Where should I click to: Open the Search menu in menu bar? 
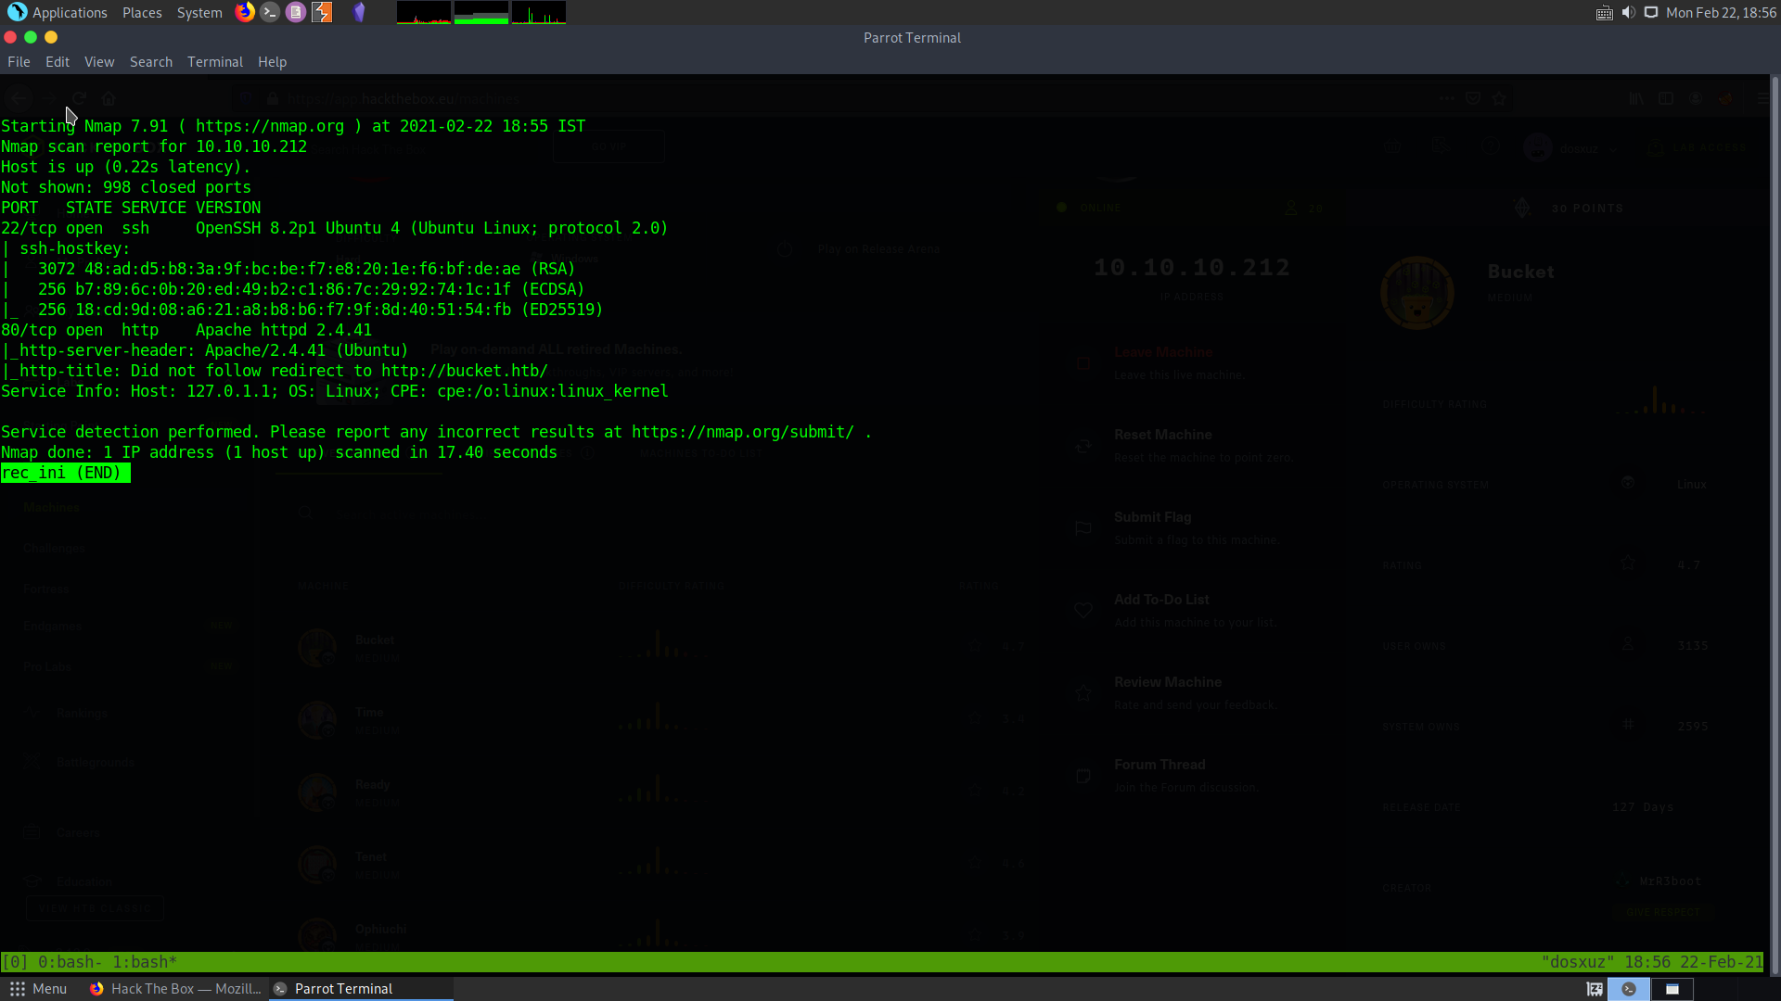click(x=150, y=62)
